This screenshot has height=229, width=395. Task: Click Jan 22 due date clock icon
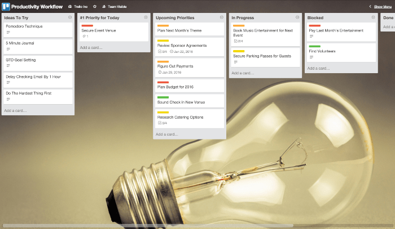tap(172, 51)
